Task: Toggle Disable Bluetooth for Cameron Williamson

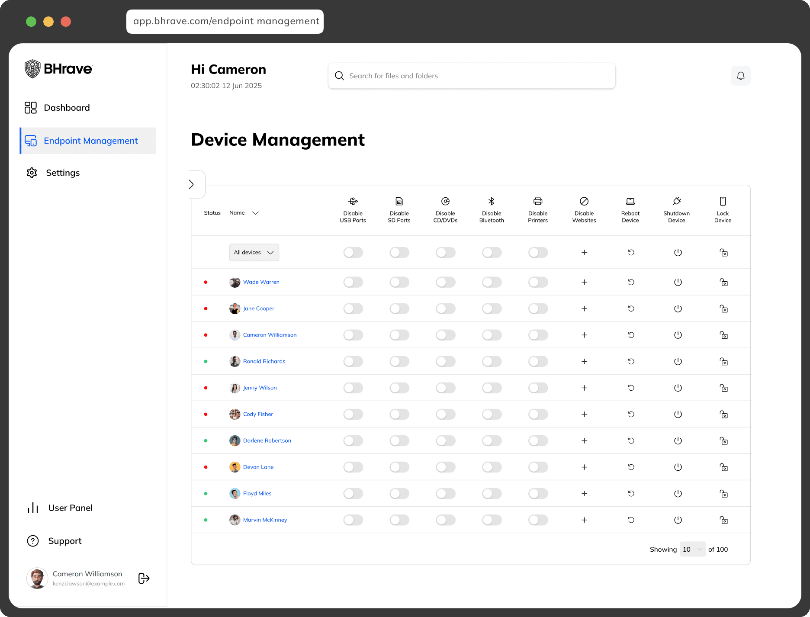Action: [x=492, y=335]
